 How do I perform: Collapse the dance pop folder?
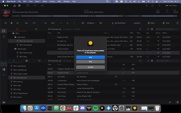pos(13,49)
